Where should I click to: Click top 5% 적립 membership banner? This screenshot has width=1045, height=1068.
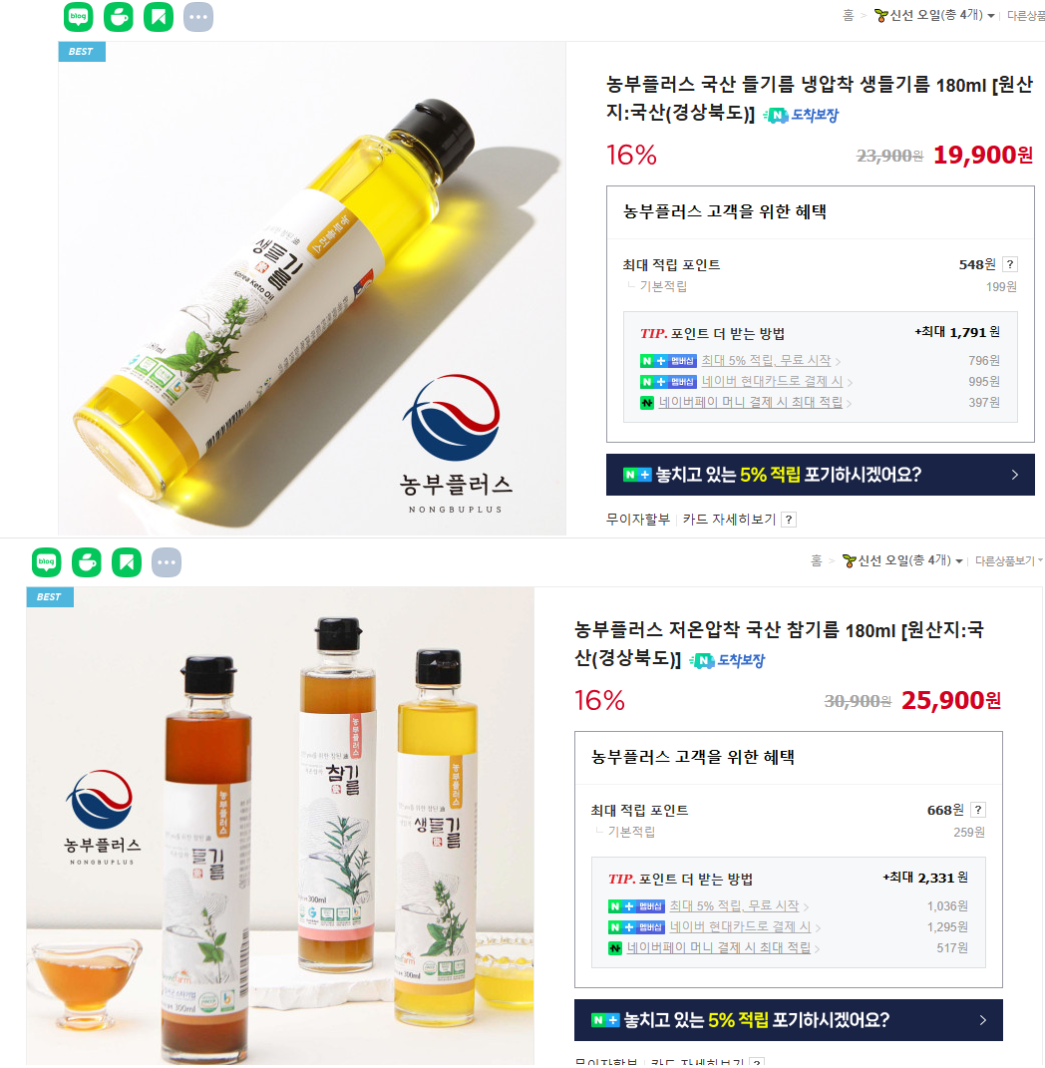tap(821, 475)
